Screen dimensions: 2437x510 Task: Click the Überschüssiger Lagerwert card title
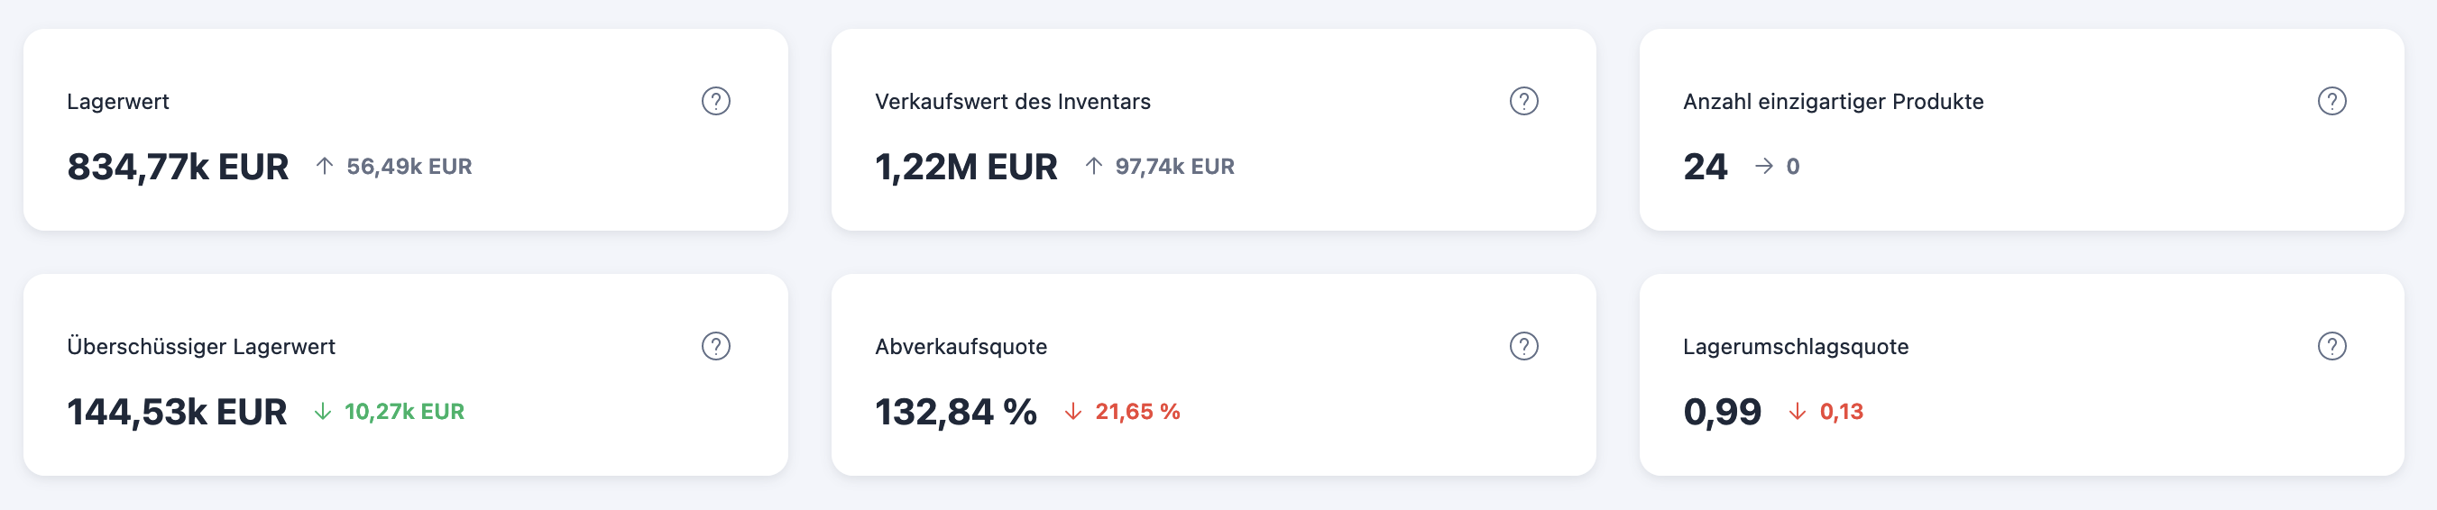(200, 347)
